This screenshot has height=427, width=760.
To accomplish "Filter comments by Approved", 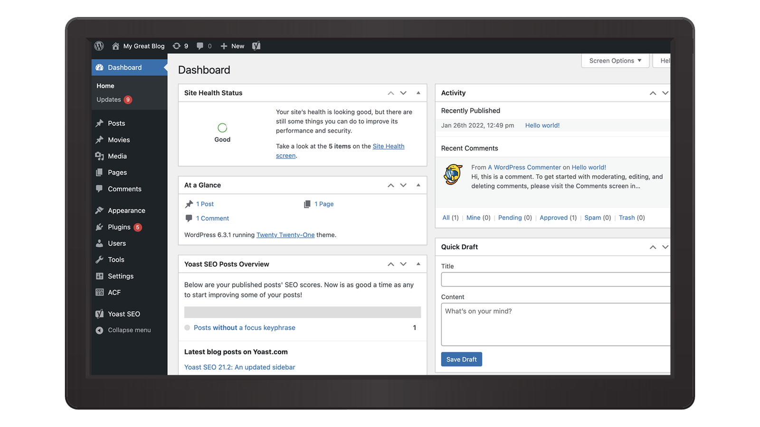I will (x=554, y=218).
